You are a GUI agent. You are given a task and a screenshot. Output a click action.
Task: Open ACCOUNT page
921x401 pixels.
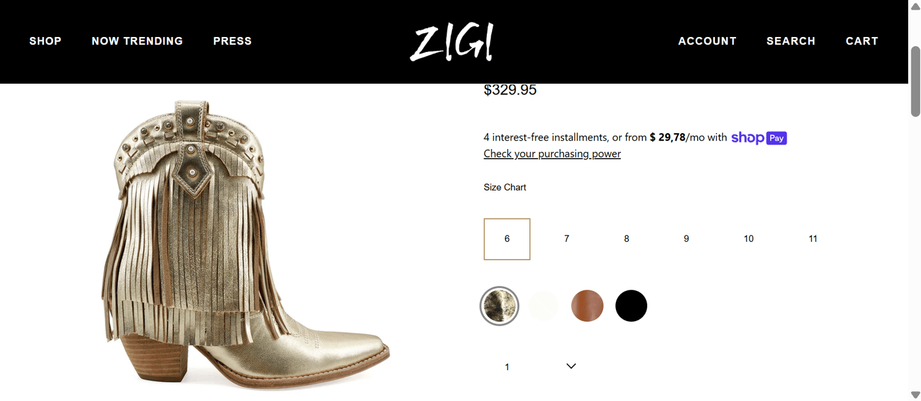click(x=707, y=41)
